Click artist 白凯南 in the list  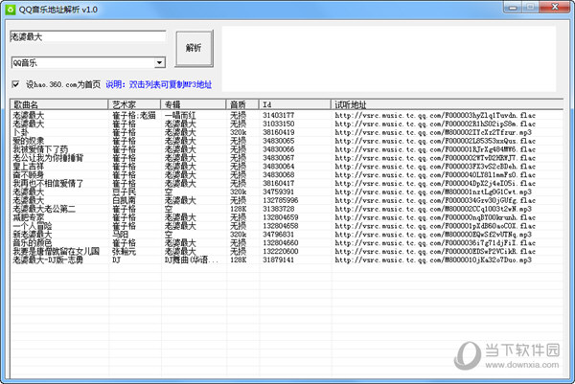[x=124, y=200]
